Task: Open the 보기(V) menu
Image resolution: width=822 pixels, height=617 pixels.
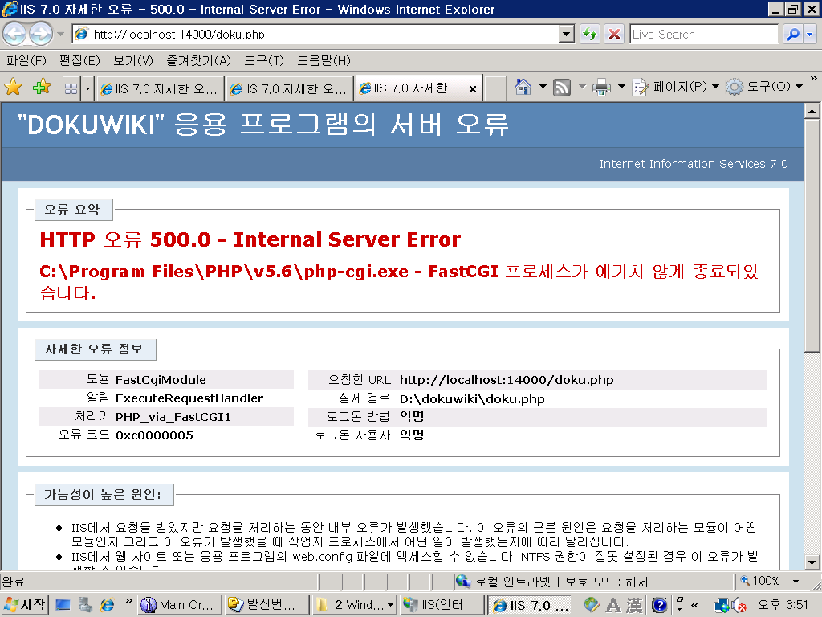Action: (133, 61)
